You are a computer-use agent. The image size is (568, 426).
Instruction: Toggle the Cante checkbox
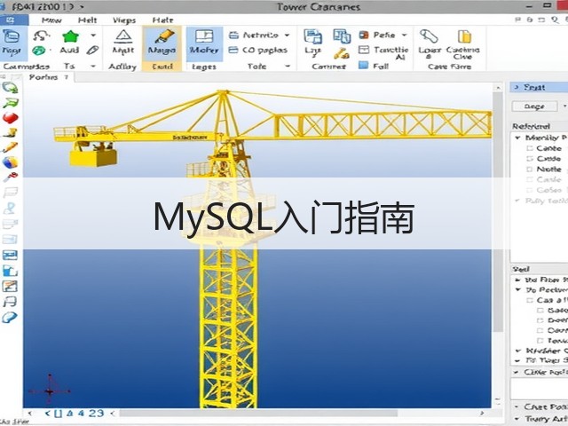530,148
